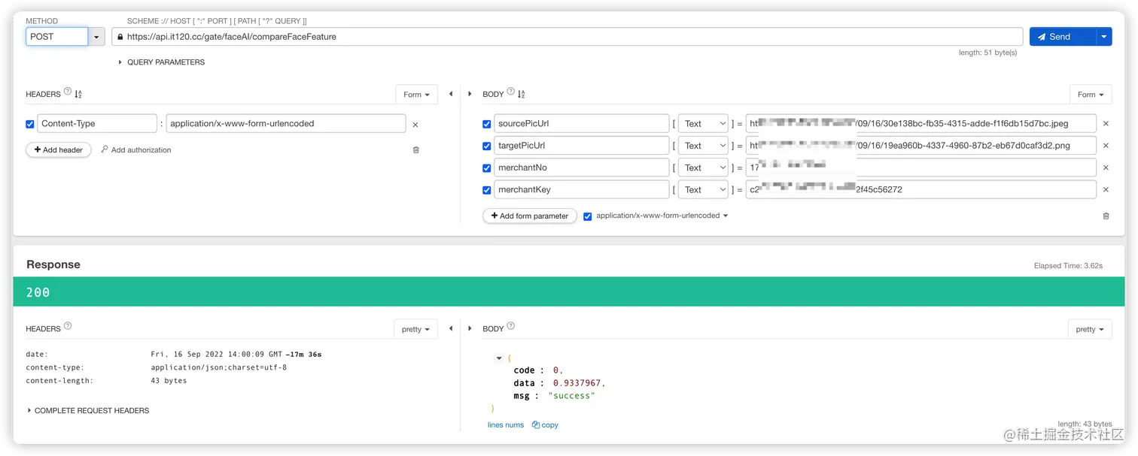Open the request headers Form dropdown
Image resolution: width=1138 pixels, height=456 pixels.
[416, 95]
